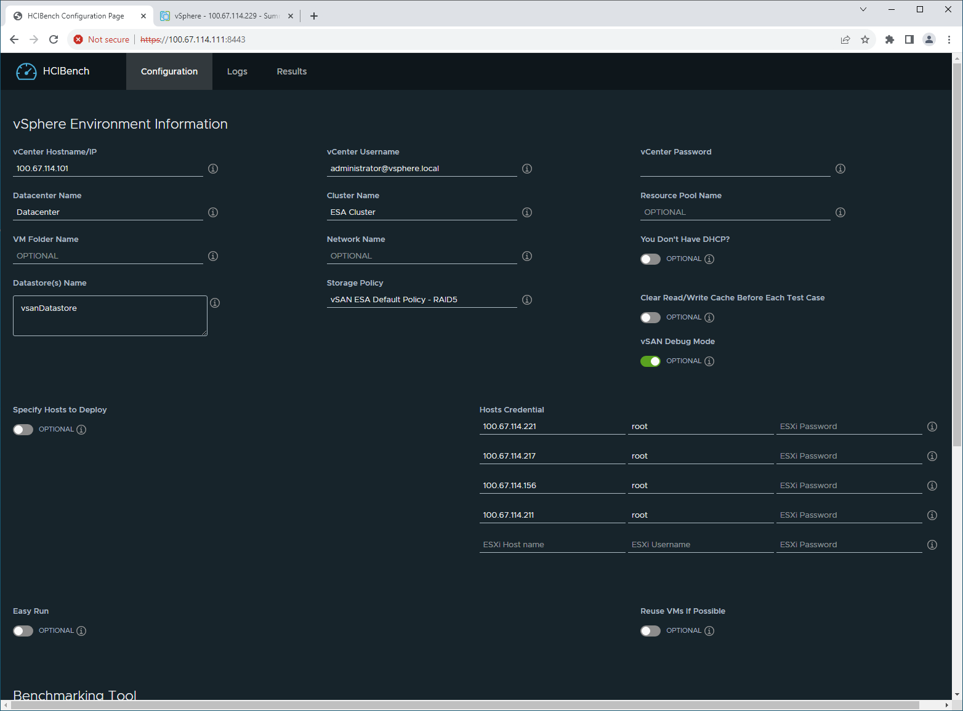The image size is (963, 711).
Task: Click ESXi Password field for 100.67.114.221
Action: tap(849, 427)
